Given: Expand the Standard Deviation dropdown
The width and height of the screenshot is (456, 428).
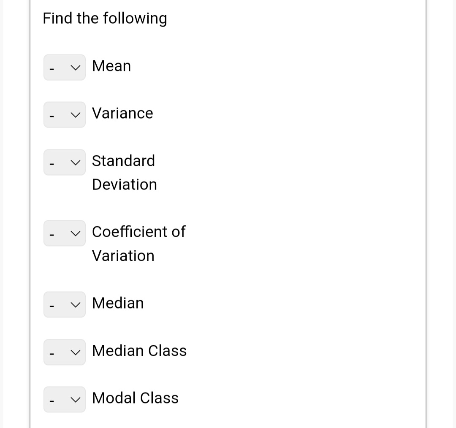Looking at the screenshot, I should coord(65,162).
